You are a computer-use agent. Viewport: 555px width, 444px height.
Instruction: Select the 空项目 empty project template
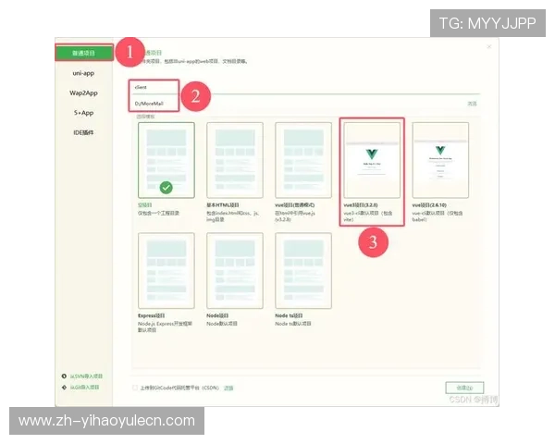pyautogui.click(x=166, y=157)
